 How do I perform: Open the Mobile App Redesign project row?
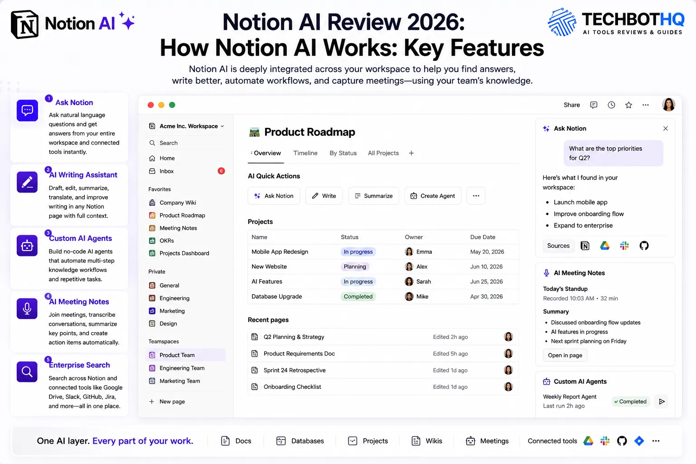[383, 251]
